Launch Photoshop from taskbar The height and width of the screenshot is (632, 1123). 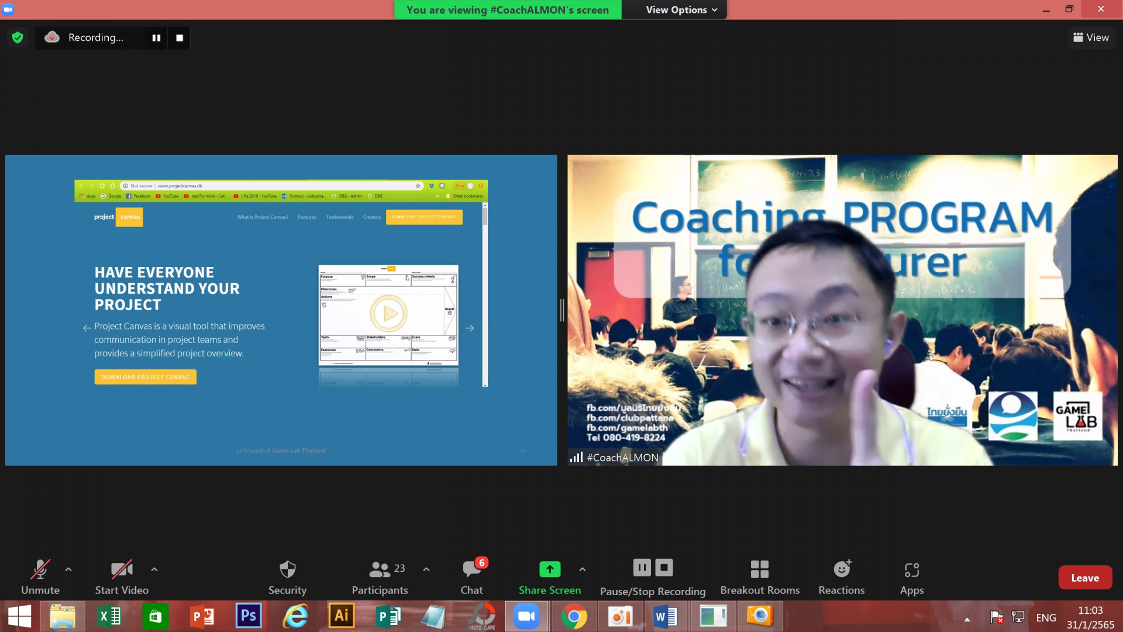249,616
